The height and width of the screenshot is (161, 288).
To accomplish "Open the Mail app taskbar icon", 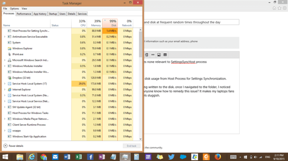I will [55, 157].
